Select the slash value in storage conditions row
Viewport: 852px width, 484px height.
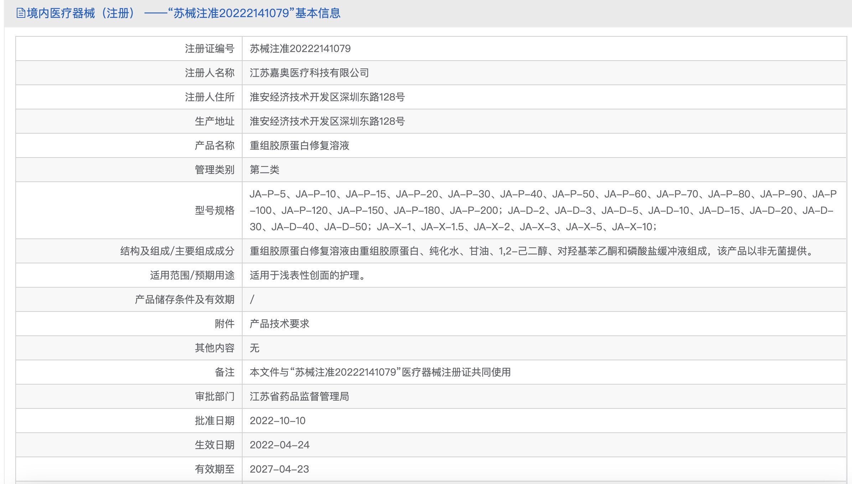pos(252,299)
